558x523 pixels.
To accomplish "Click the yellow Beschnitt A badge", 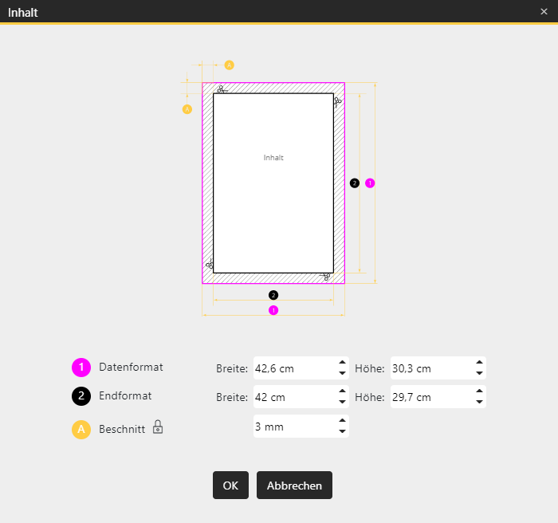I will coord(81,430).
